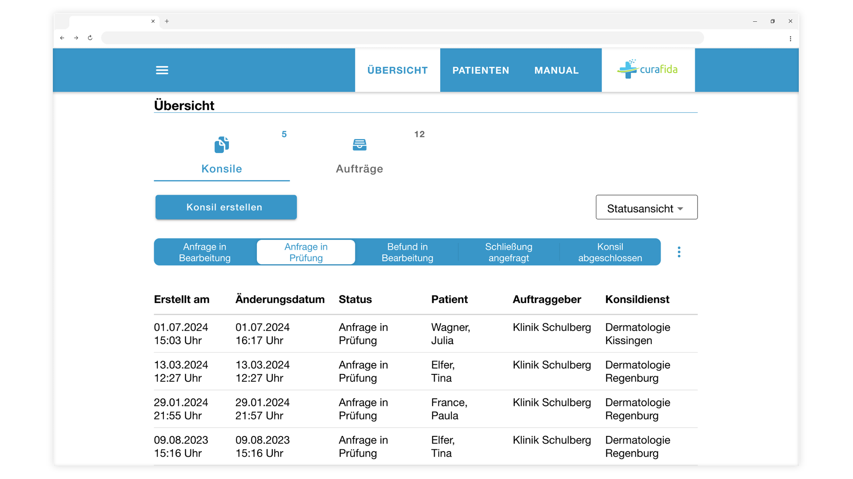Open the France, Paula patient entry

449,409
